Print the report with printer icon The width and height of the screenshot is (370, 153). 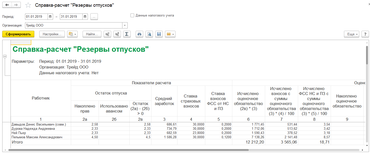pos(139,34)
